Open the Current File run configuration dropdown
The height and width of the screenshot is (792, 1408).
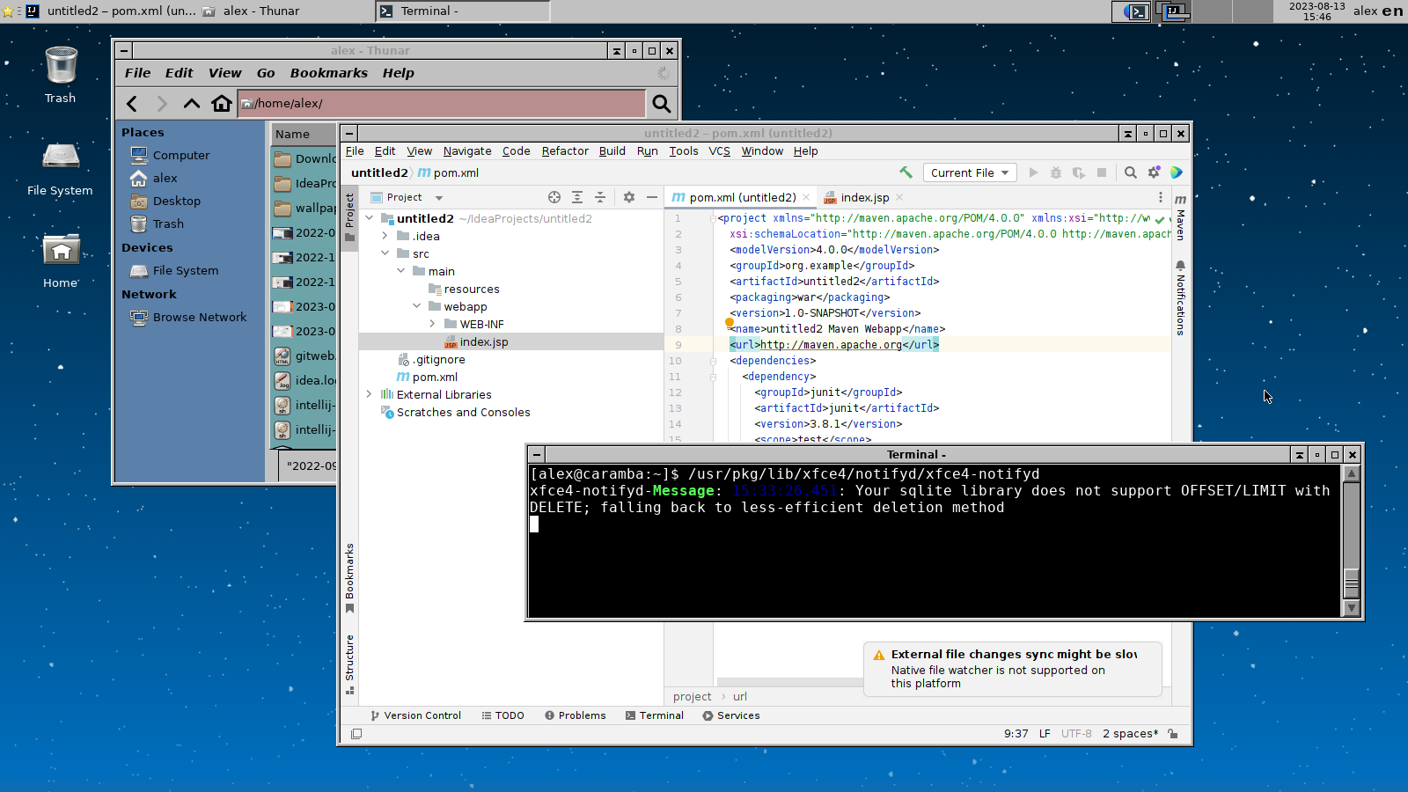tap(970, 172)
